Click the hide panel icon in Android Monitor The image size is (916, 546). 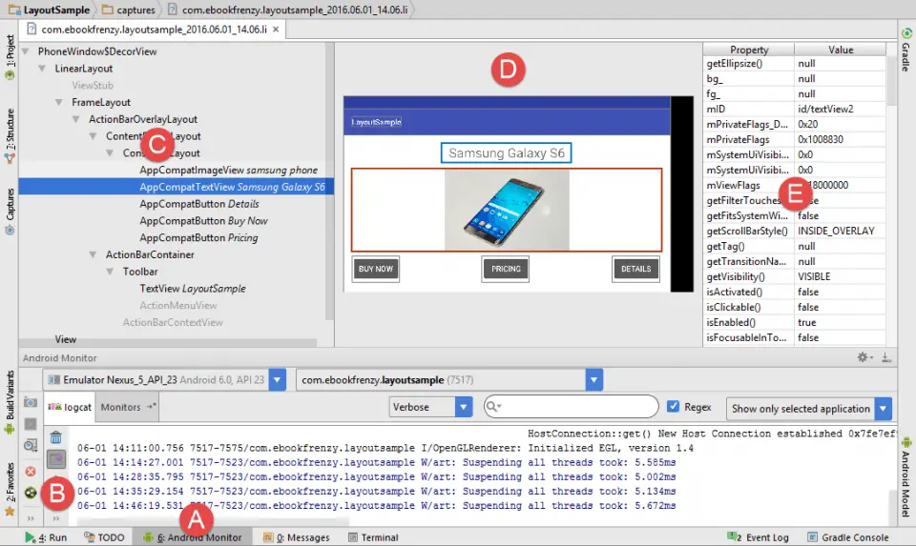coord(886,357)
